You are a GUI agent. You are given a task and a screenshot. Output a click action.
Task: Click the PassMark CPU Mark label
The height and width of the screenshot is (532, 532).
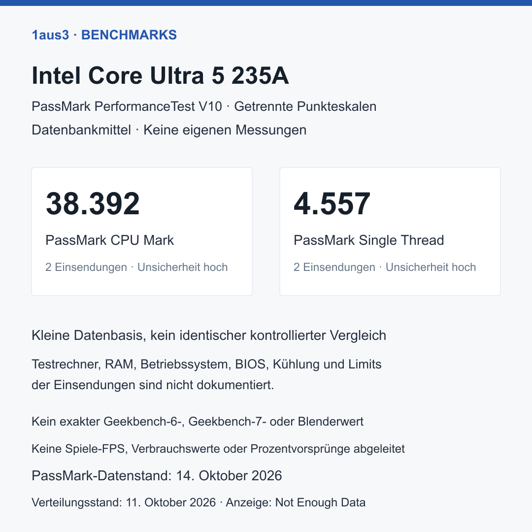109,240
